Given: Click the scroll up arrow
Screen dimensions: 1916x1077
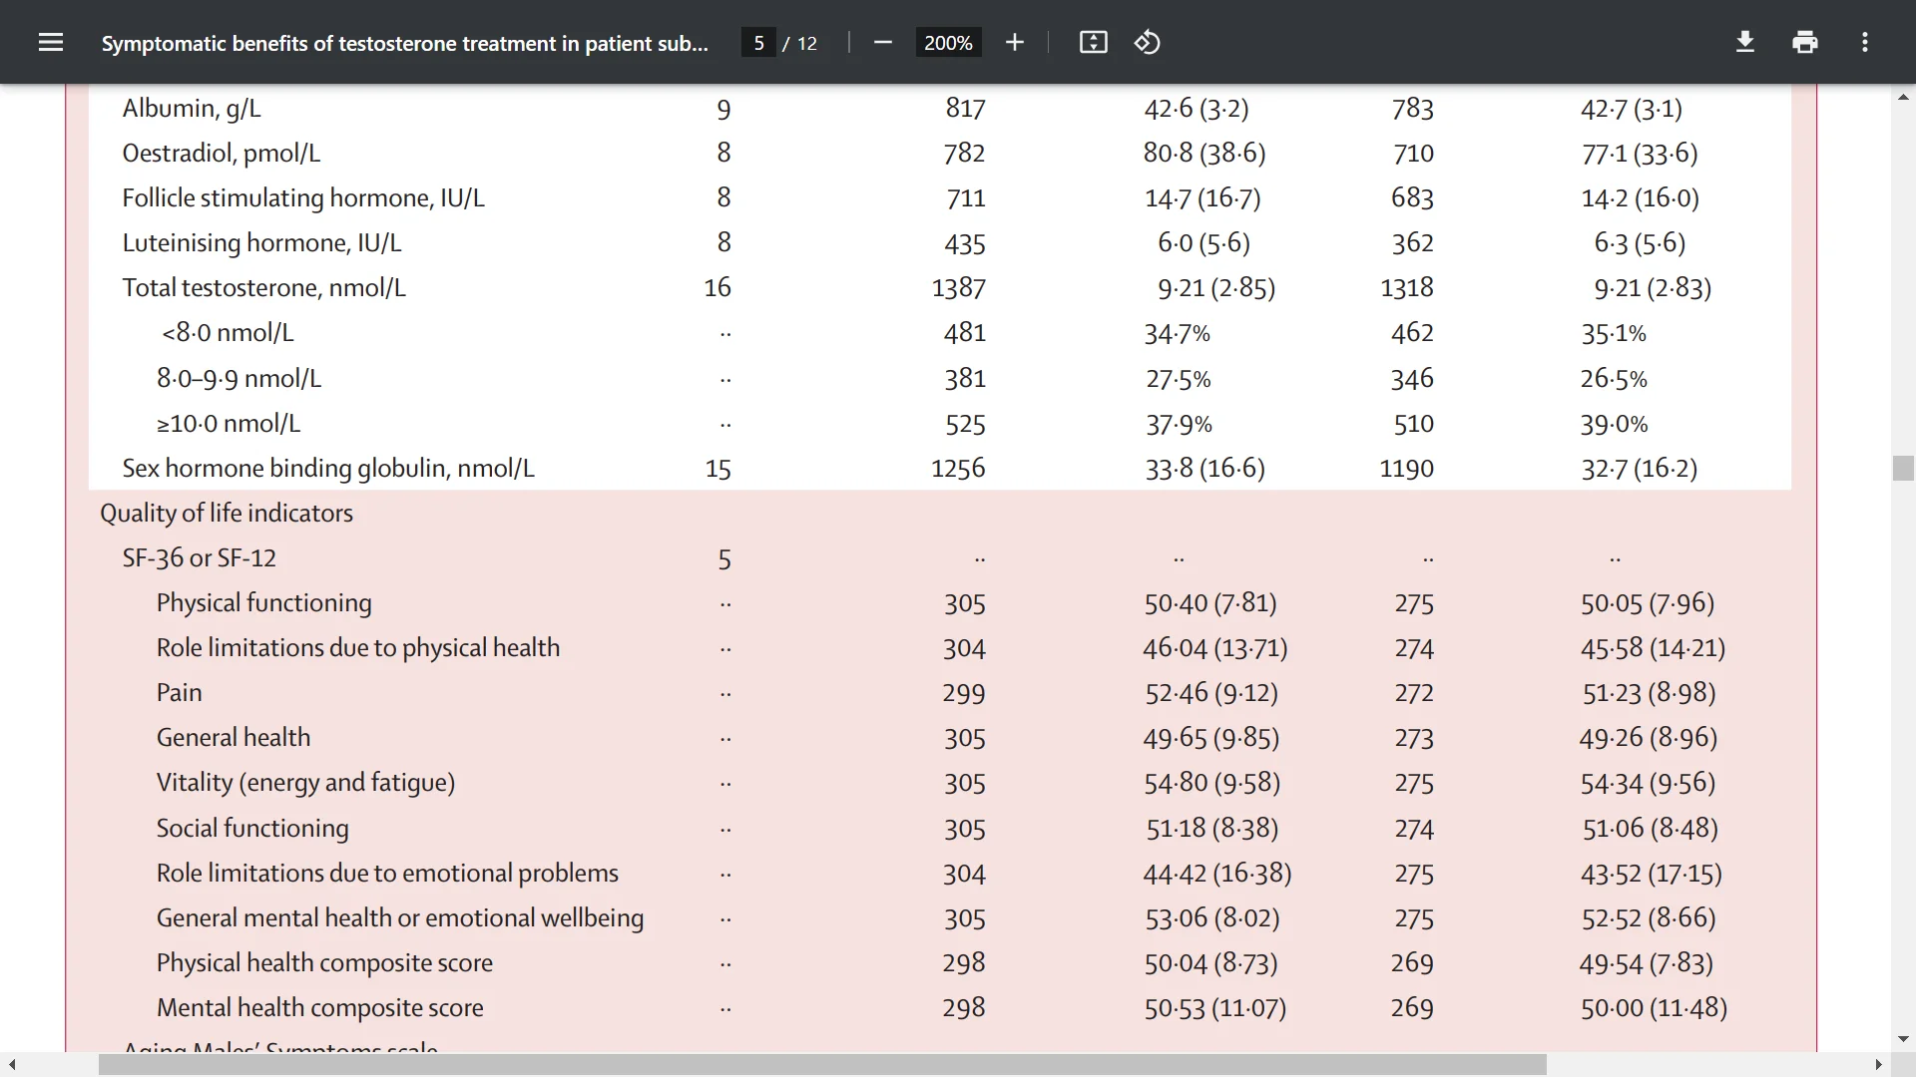Looking at the screenshot, I should [x=1903, y=97].
